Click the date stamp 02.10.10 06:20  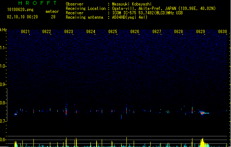22,17
